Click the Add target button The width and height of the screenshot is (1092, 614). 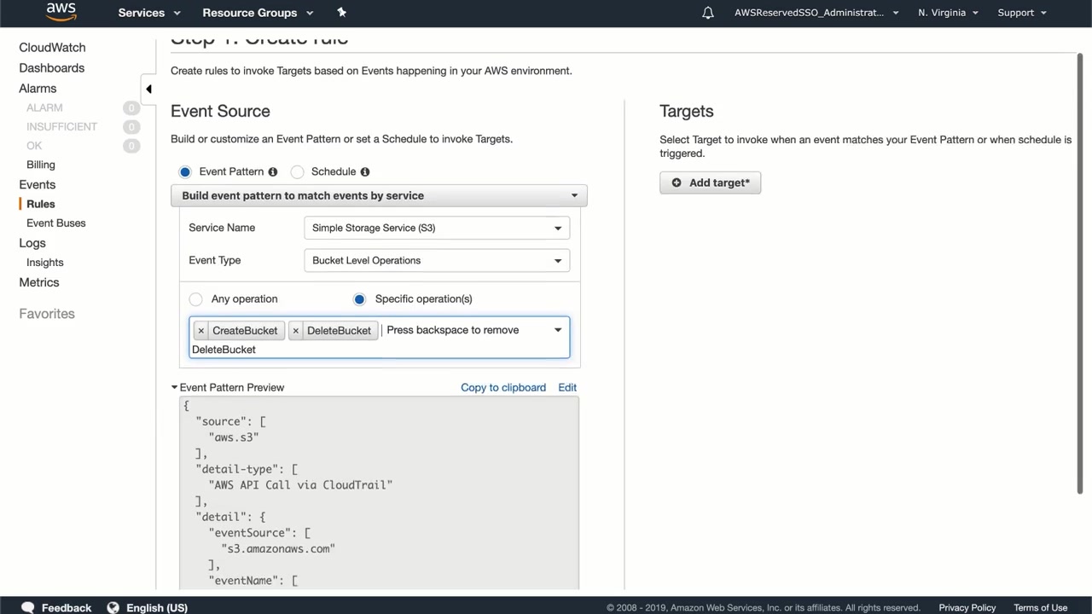point(710,182)
